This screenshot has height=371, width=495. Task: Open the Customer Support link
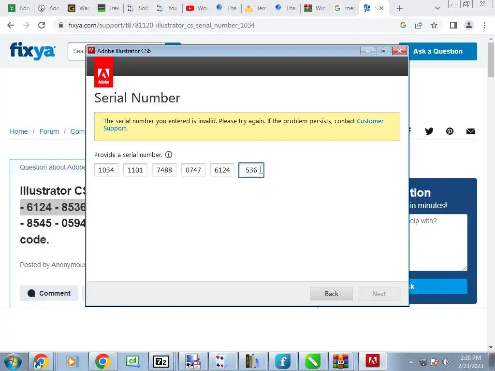pyautogui.click(x=370, y=121)
